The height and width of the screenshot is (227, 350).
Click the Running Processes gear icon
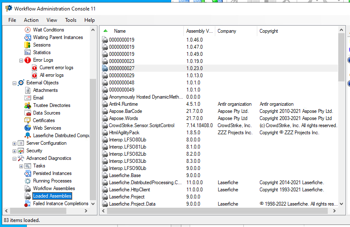[27, 181]
